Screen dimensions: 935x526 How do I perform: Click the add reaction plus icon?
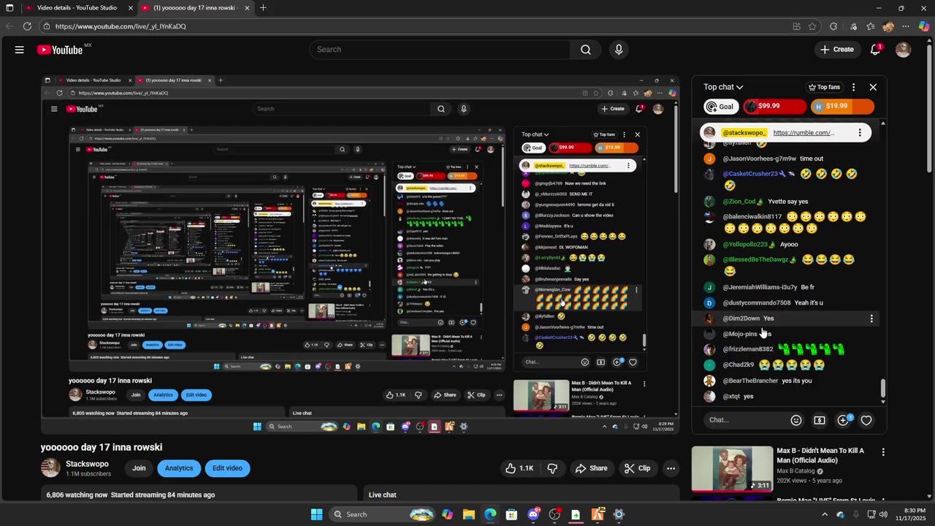tap(844, 420)
